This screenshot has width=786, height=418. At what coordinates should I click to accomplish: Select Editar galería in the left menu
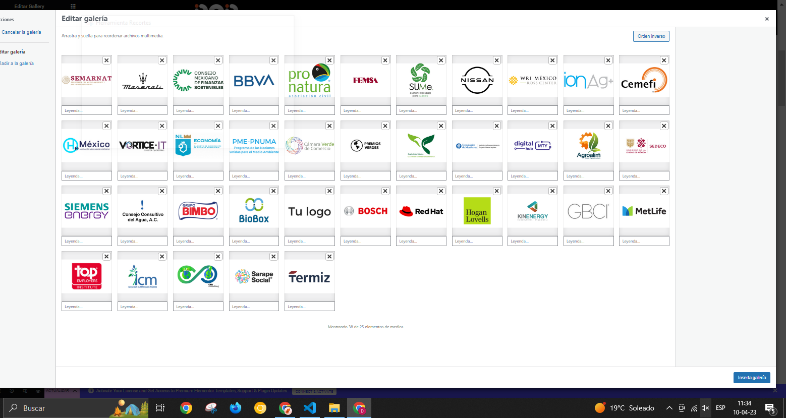tap(13, 52)
